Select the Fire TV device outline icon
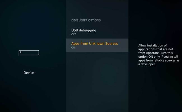Viewport: 182px width, 112px height. [29, 53]
